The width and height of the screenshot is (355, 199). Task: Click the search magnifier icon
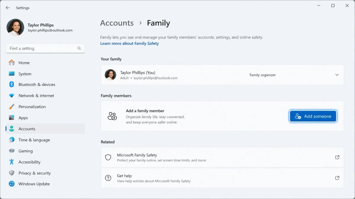(x=79, y=48)
